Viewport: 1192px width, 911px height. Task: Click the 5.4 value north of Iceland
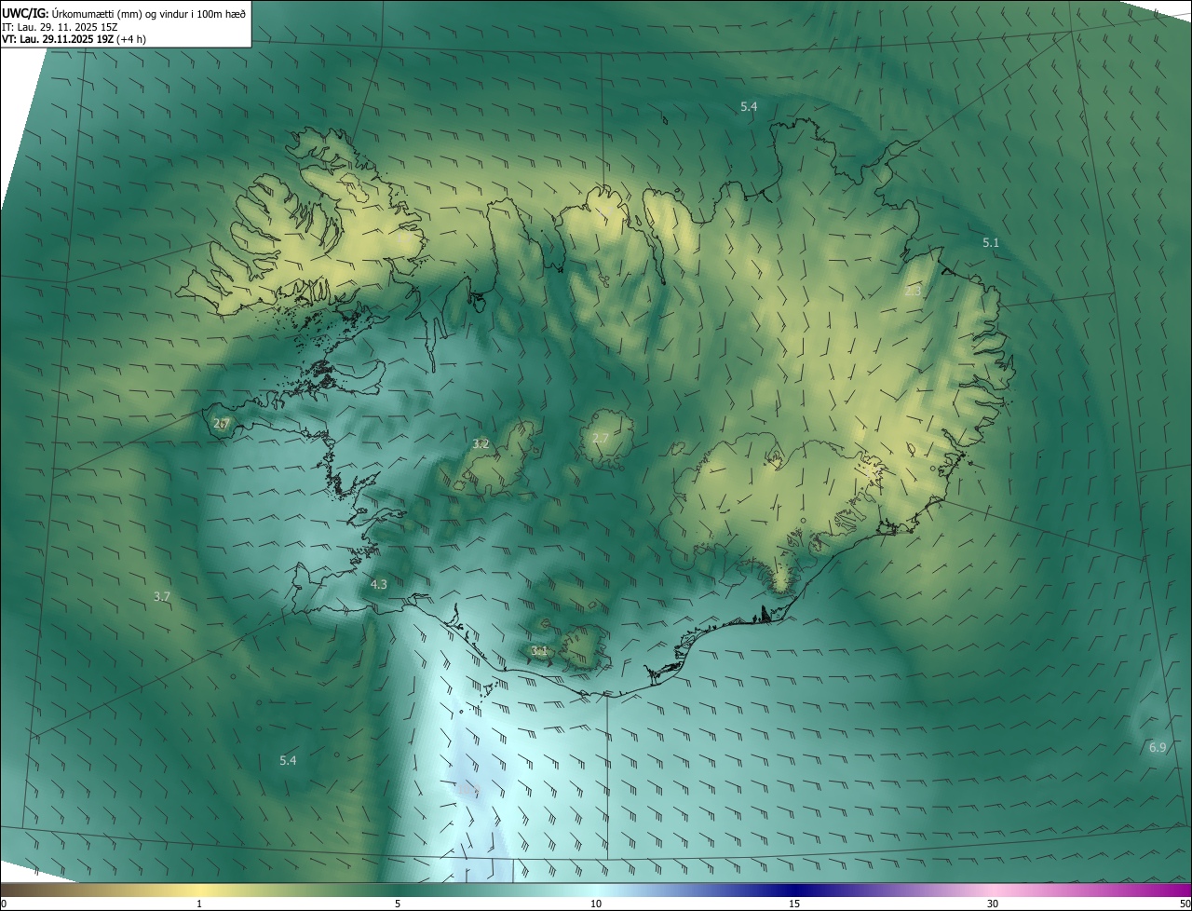pyautogui.click(x=749, y=107)
